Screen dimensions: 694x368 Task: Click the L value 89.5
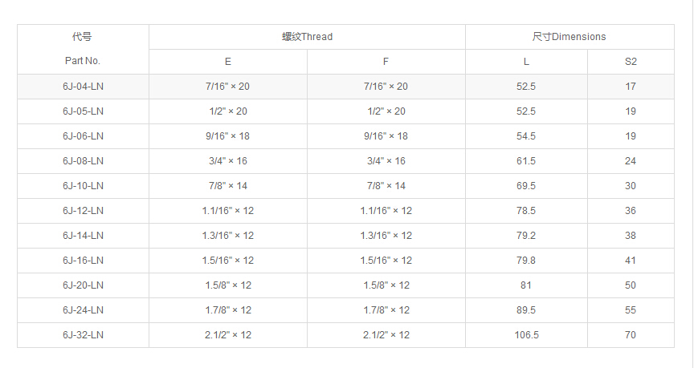(x=526, y=310)
